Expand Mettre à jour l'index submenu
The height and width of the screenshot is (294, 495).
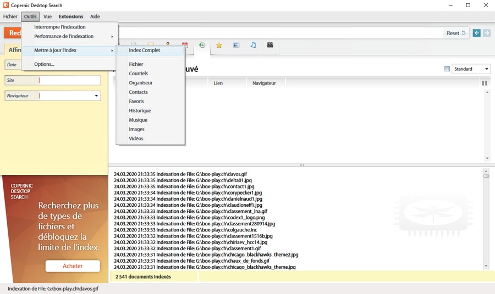[x=70, y=50]
